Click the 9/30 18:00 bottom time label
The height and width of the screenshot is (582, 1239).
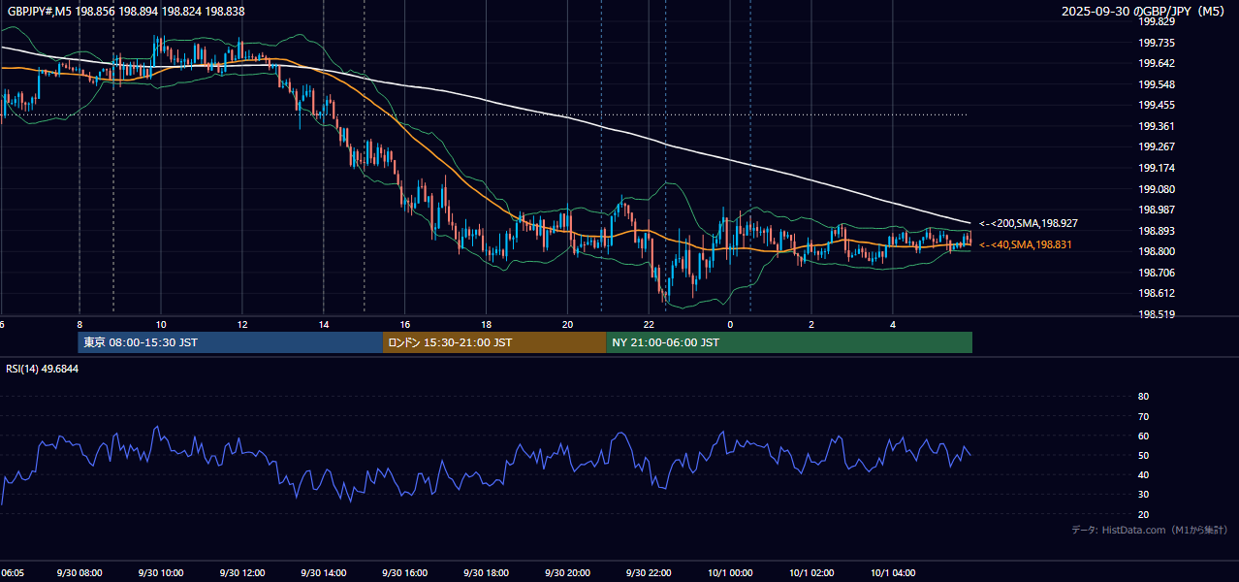(x=487, y=572)
